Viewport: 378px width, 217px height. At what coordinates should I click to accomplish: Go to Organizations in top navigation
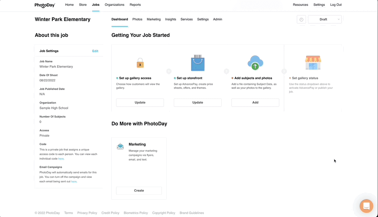pyautogui.click(x=115, y=5)
